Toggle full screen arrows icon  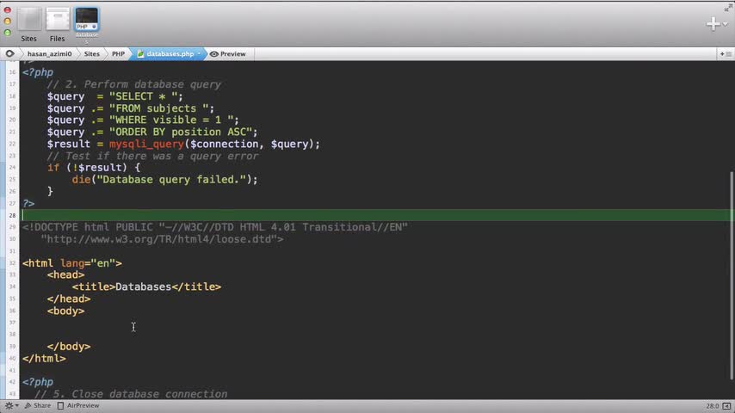pyautogui.click(x=728, y=8)
